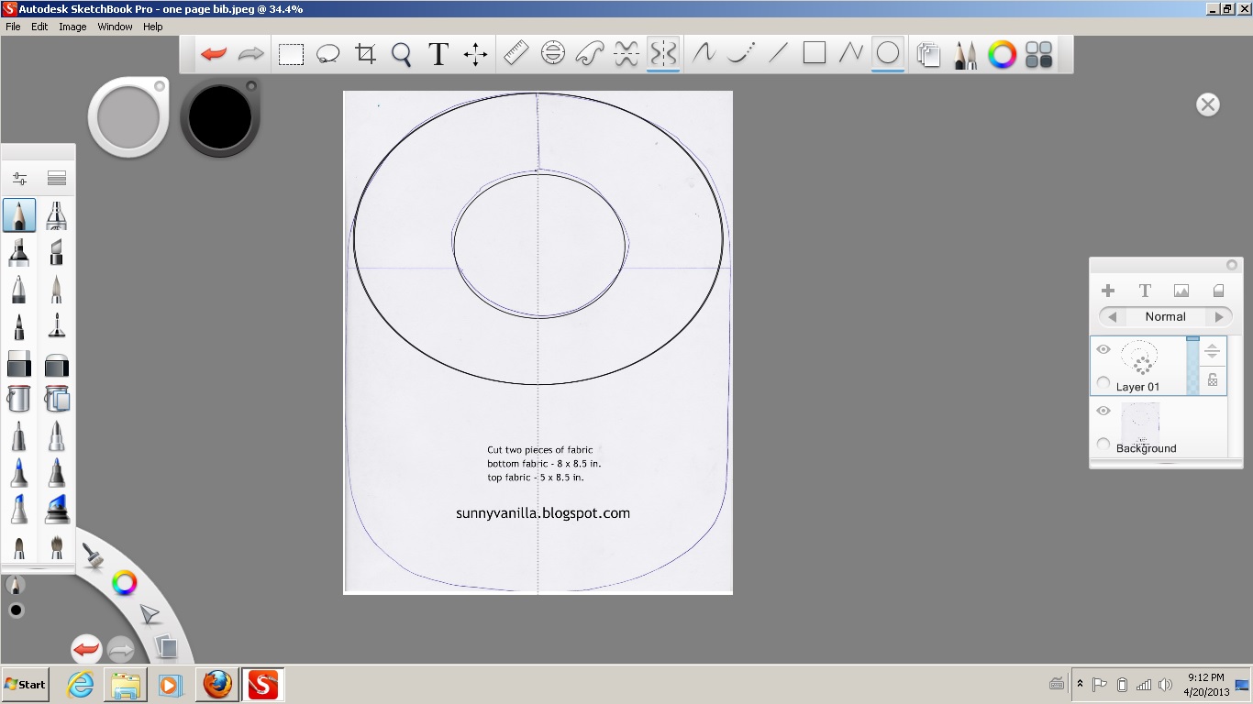Select the predictive stroke tool
Viewport: 1253px width, 704px height.
point(741,53)
